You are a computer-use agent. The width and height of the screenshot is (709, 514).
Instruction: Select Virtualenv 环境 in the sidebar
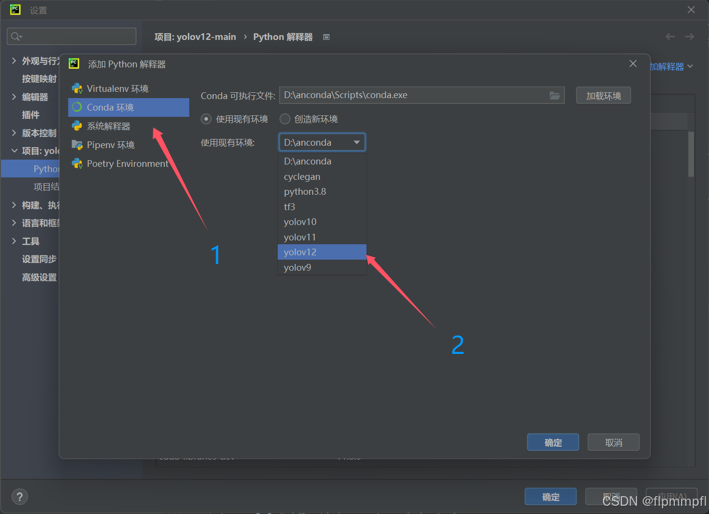129,88
